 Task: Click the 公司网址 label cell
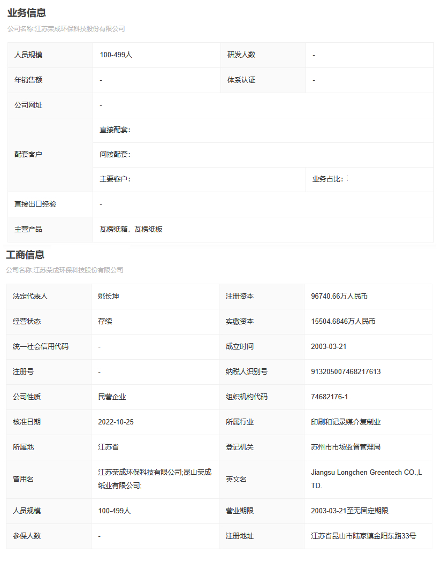click(x=50, y=105)
